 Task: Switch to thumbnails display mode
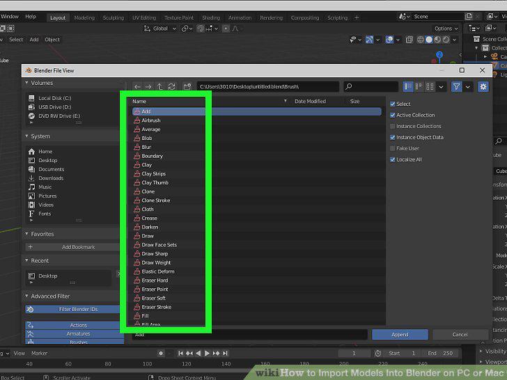point(430,86)
